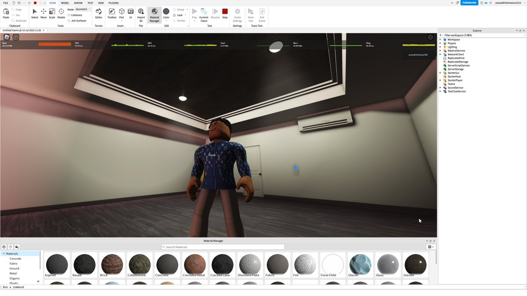Click the Color tool in the ribbon

[166, 14]
